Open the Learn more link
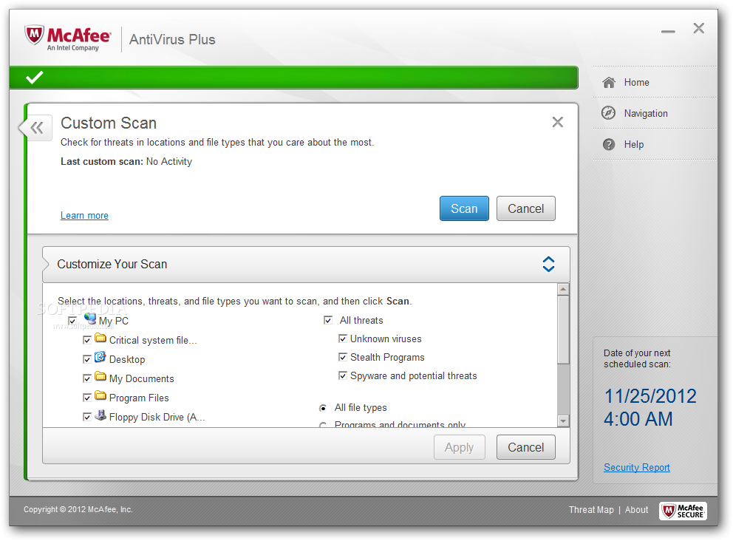 (x=85, y=216)
